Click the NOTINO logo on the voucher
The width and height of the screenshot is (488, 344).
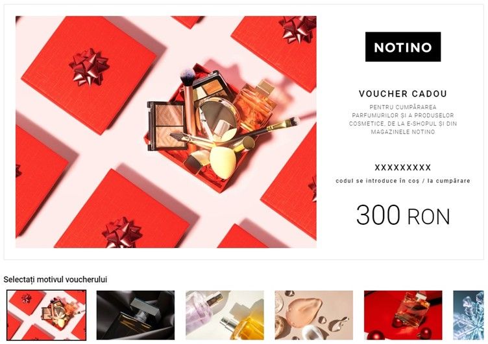pyautogui.click(x=403, y=47)
